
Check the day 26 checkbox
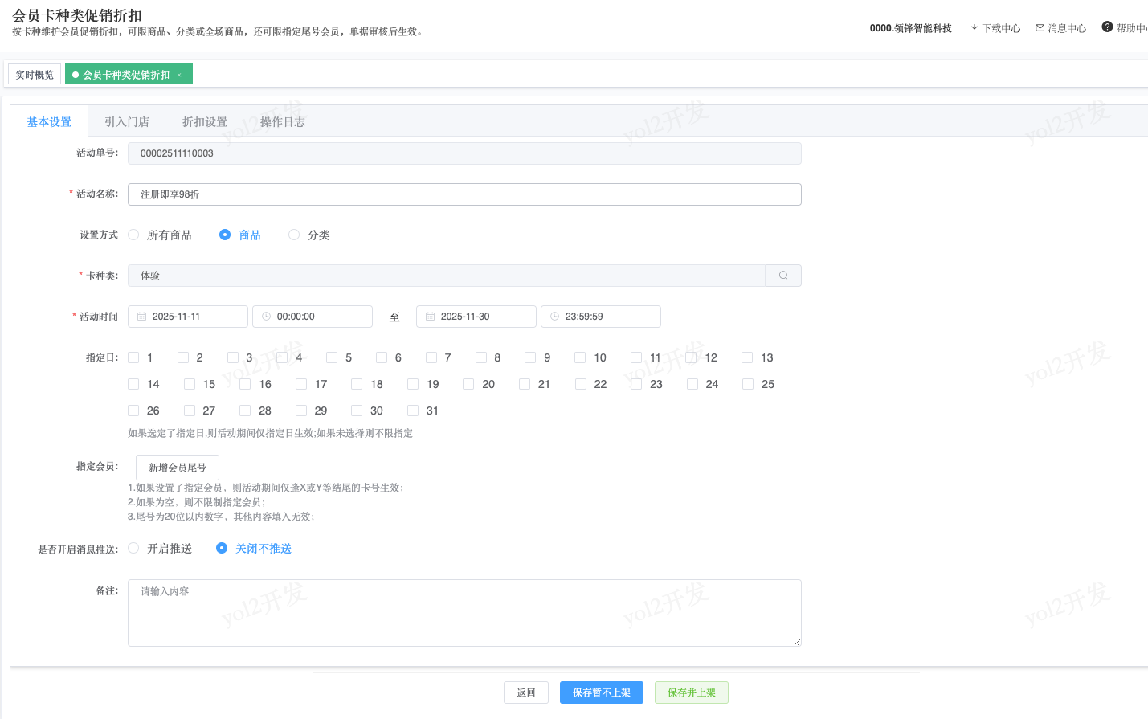(133, 411)
